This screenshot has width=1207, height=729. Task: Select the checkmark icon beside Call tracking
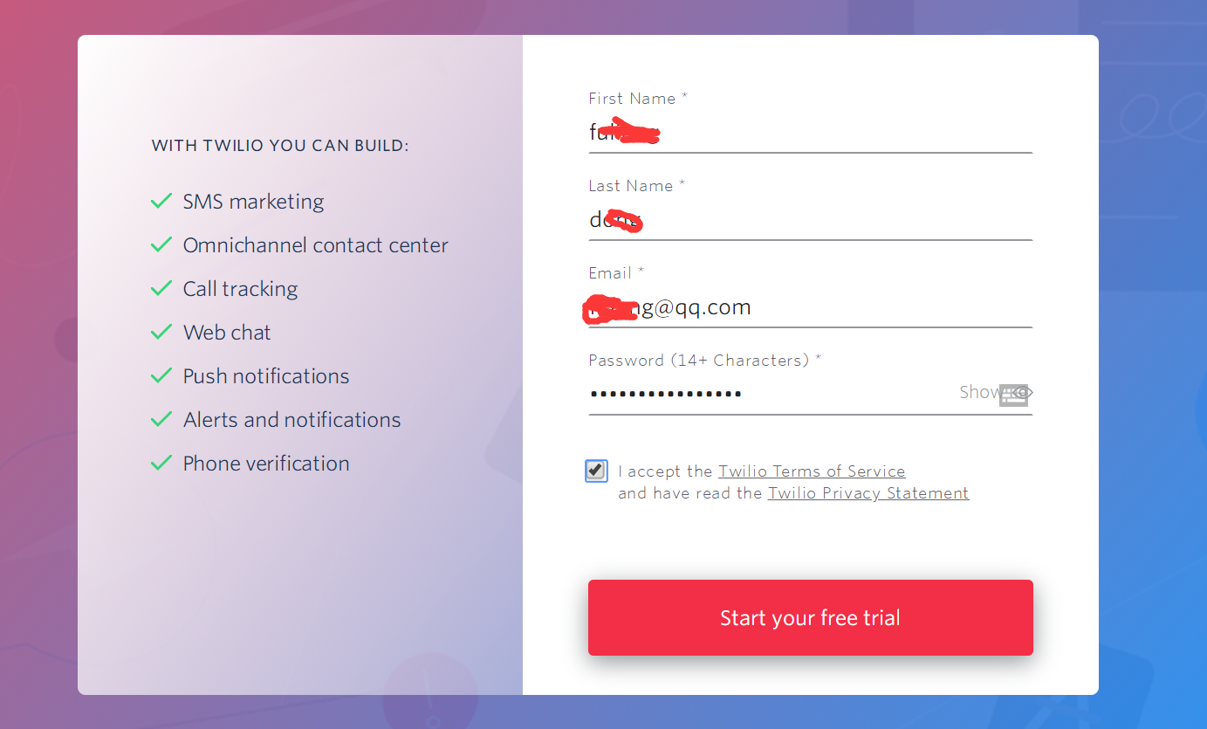[161, 289]
